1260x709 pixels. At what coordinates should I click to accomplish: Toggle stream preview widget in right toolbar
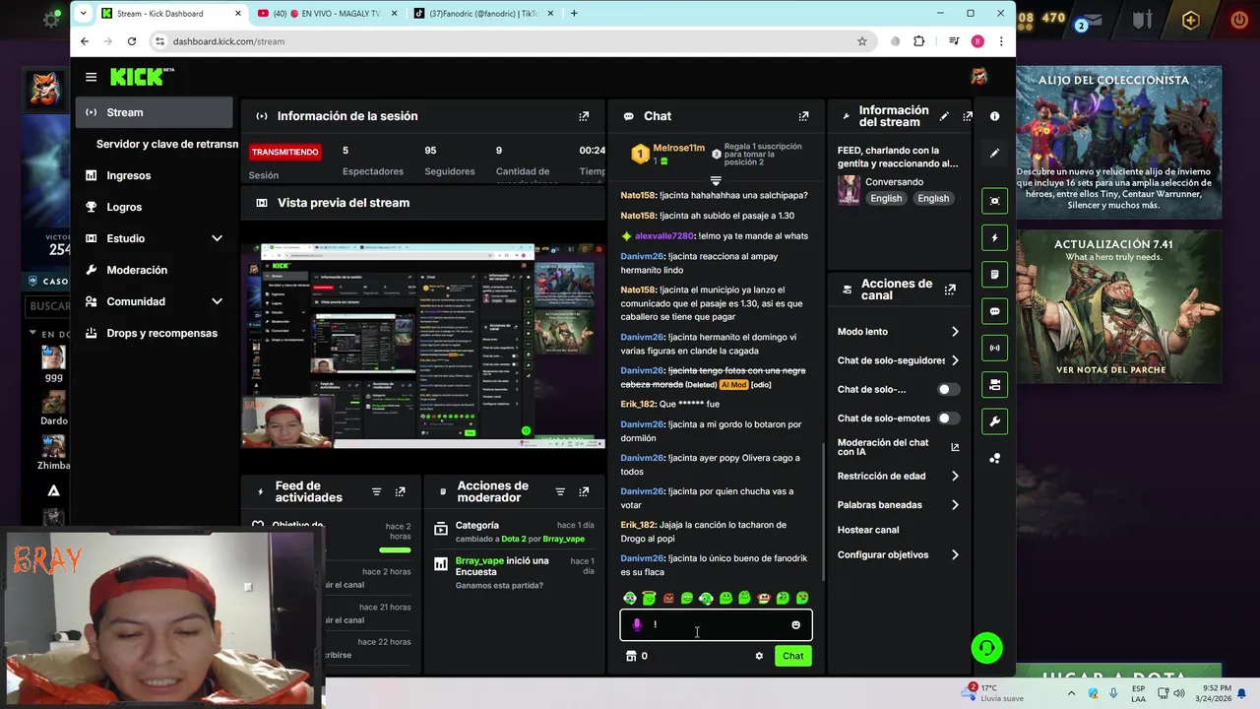(994, 201)
